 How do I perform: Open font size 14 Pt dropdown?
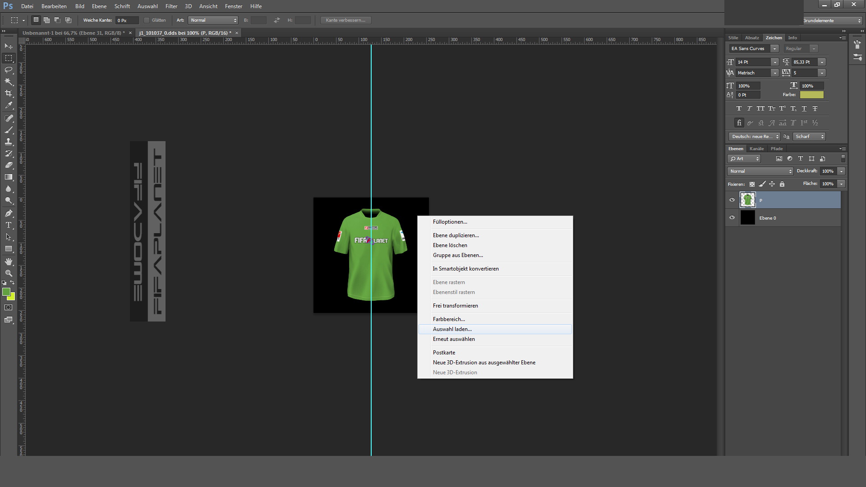click(x=774, y=62)
